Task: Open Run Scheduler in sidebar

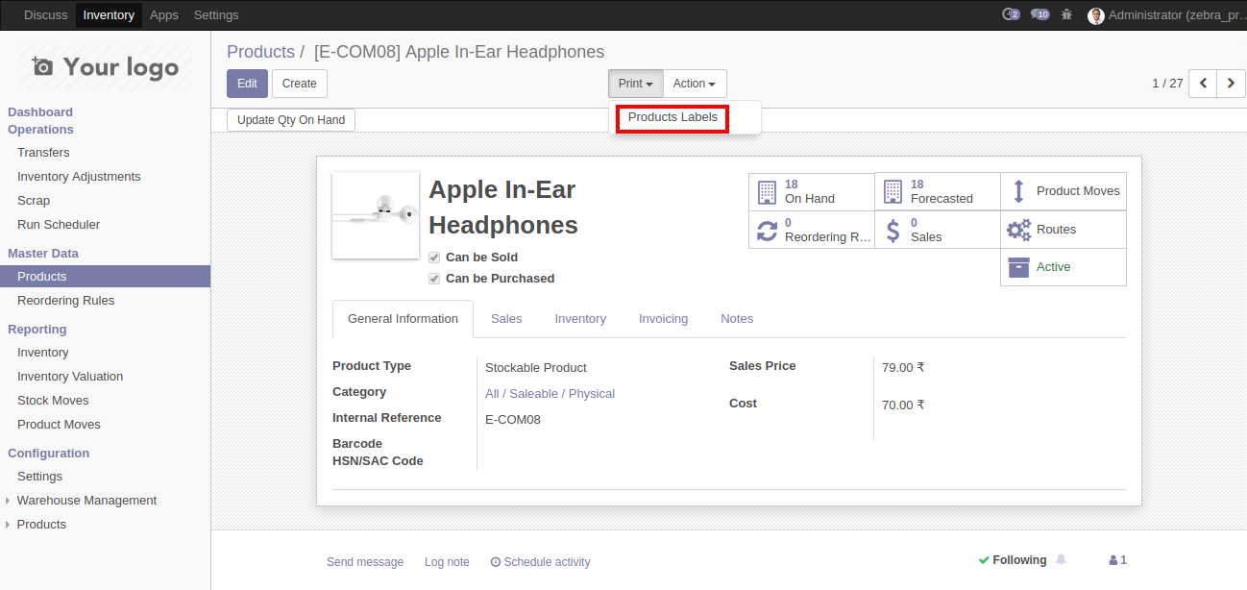Action: tap(59, 225)
